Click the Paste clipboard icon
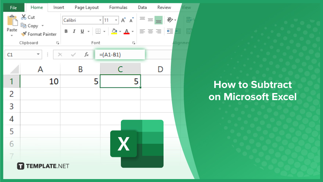 pyautogui.click(x=12, y=21)
